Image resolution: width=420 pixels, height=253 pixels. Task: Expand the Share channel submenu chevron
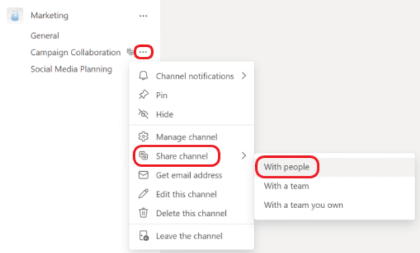(x=244, y=156)
